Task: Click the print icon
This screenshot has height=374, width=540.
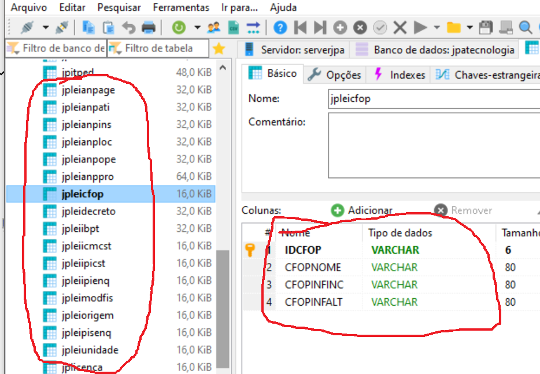Action: [x=149, y=27]
